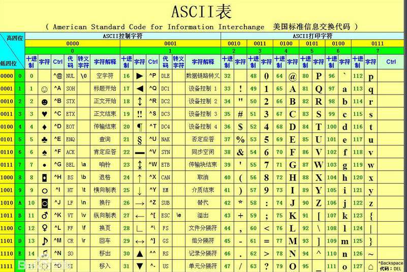Select the '\t' escape character cell

83,190
